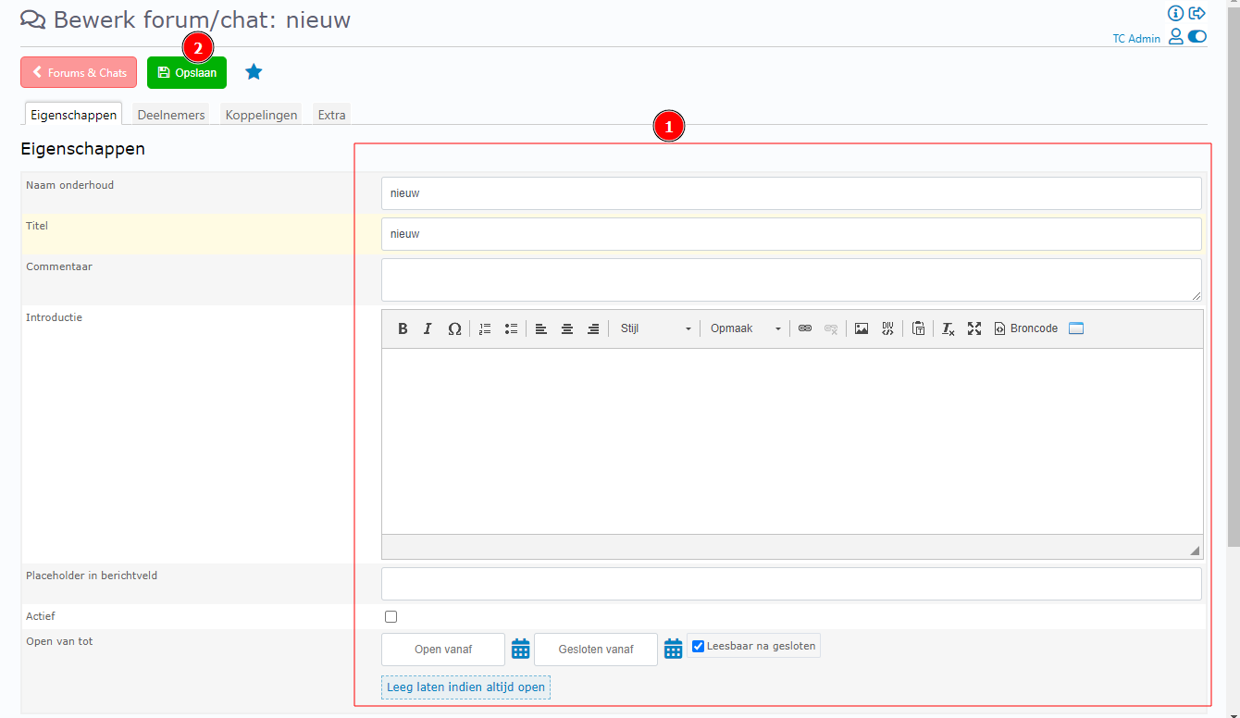Insert numbered list in editor
This screenshot has height=718, width=1240.
(485, 328)
